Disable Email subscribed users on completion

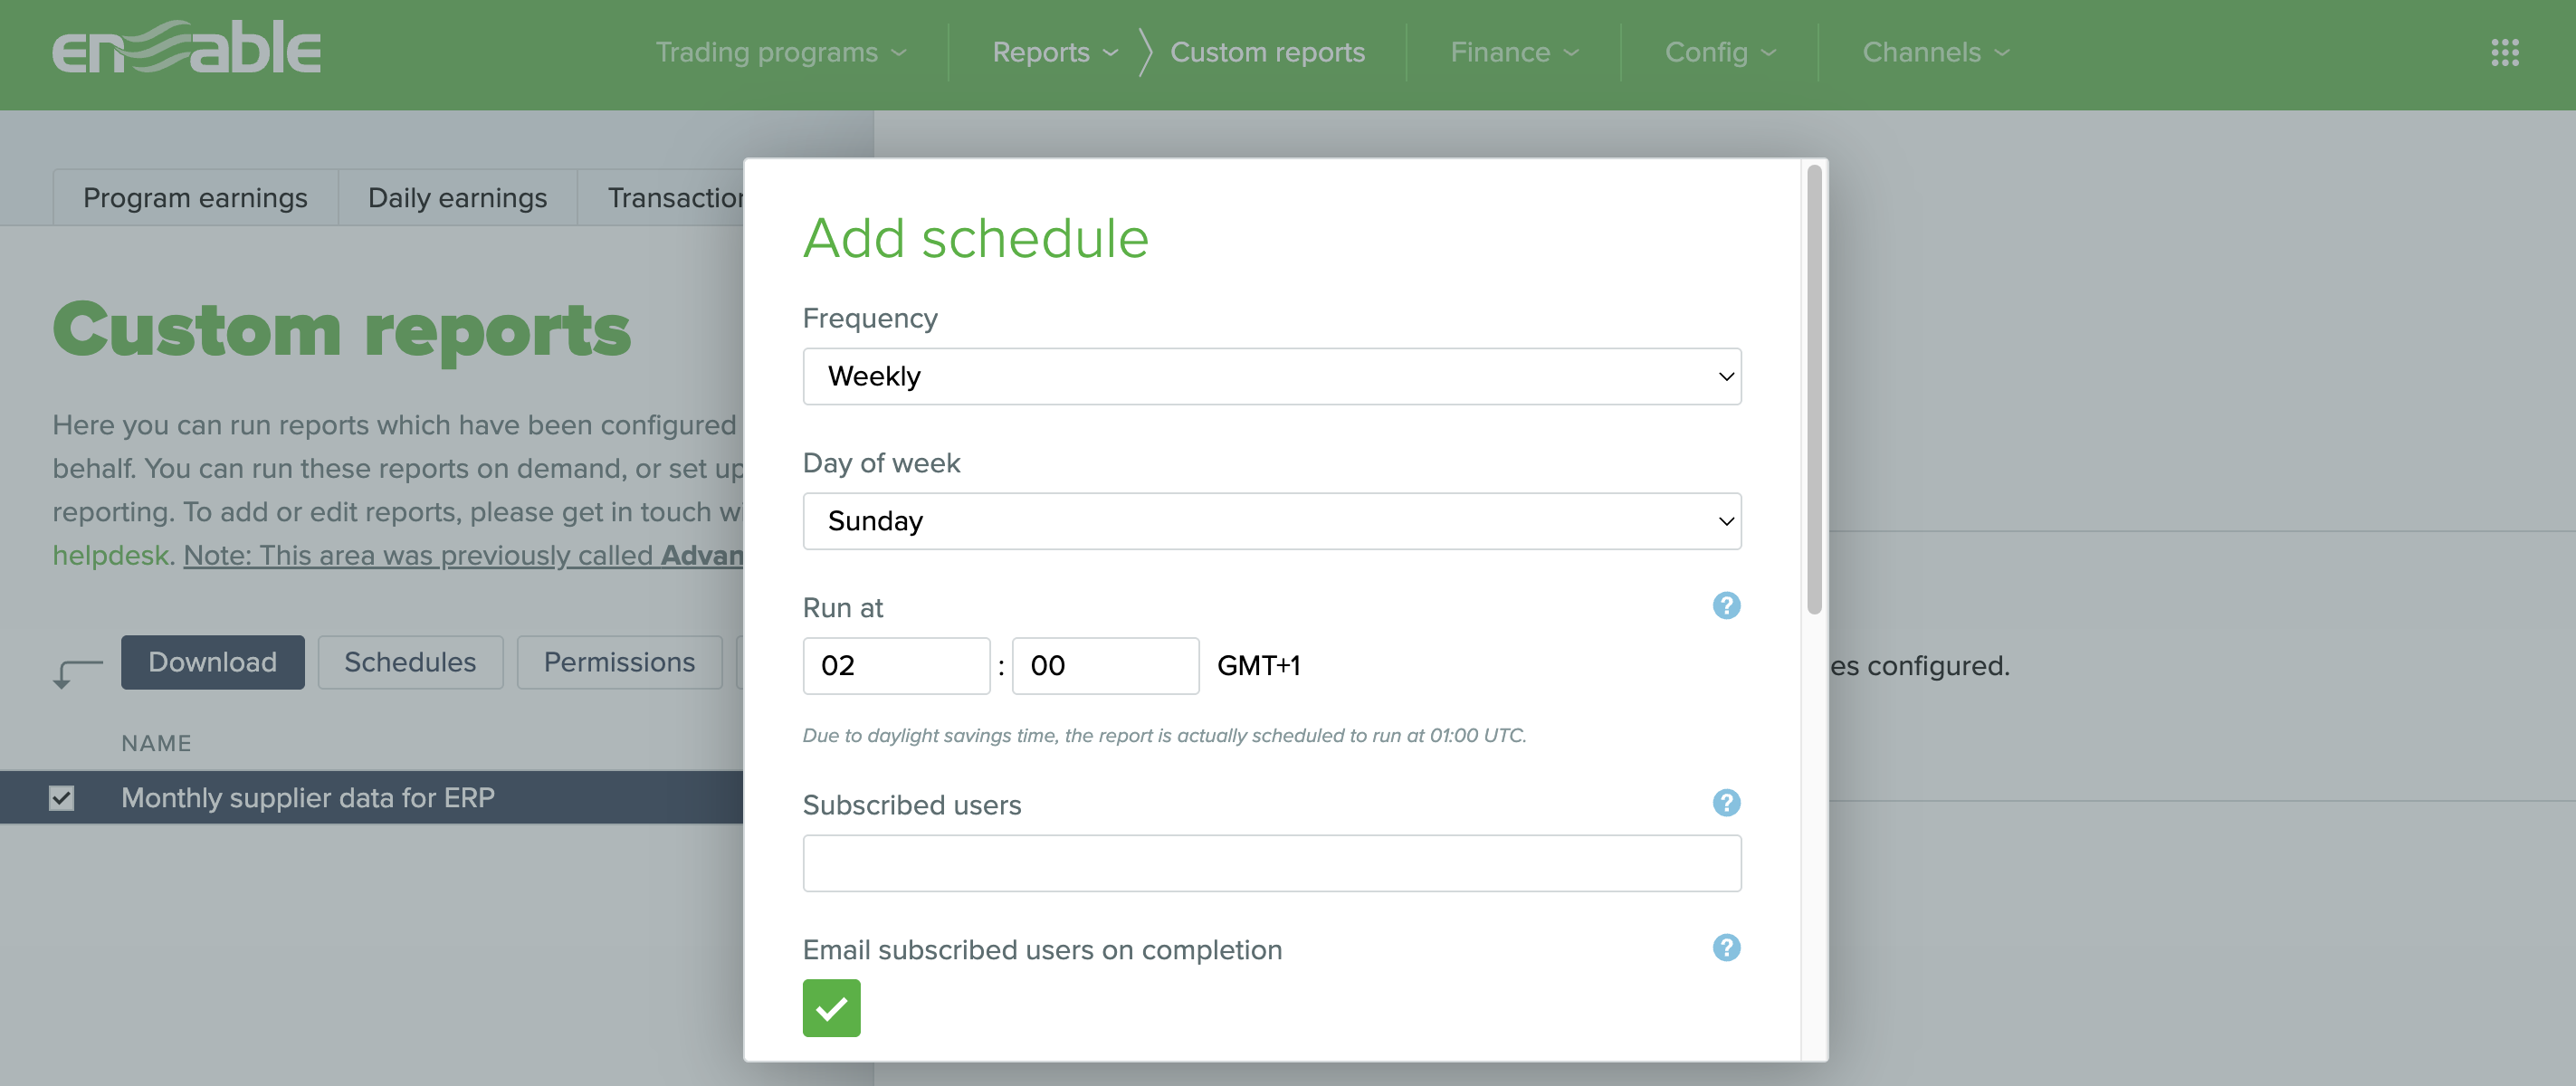[x=831, y=1009]
